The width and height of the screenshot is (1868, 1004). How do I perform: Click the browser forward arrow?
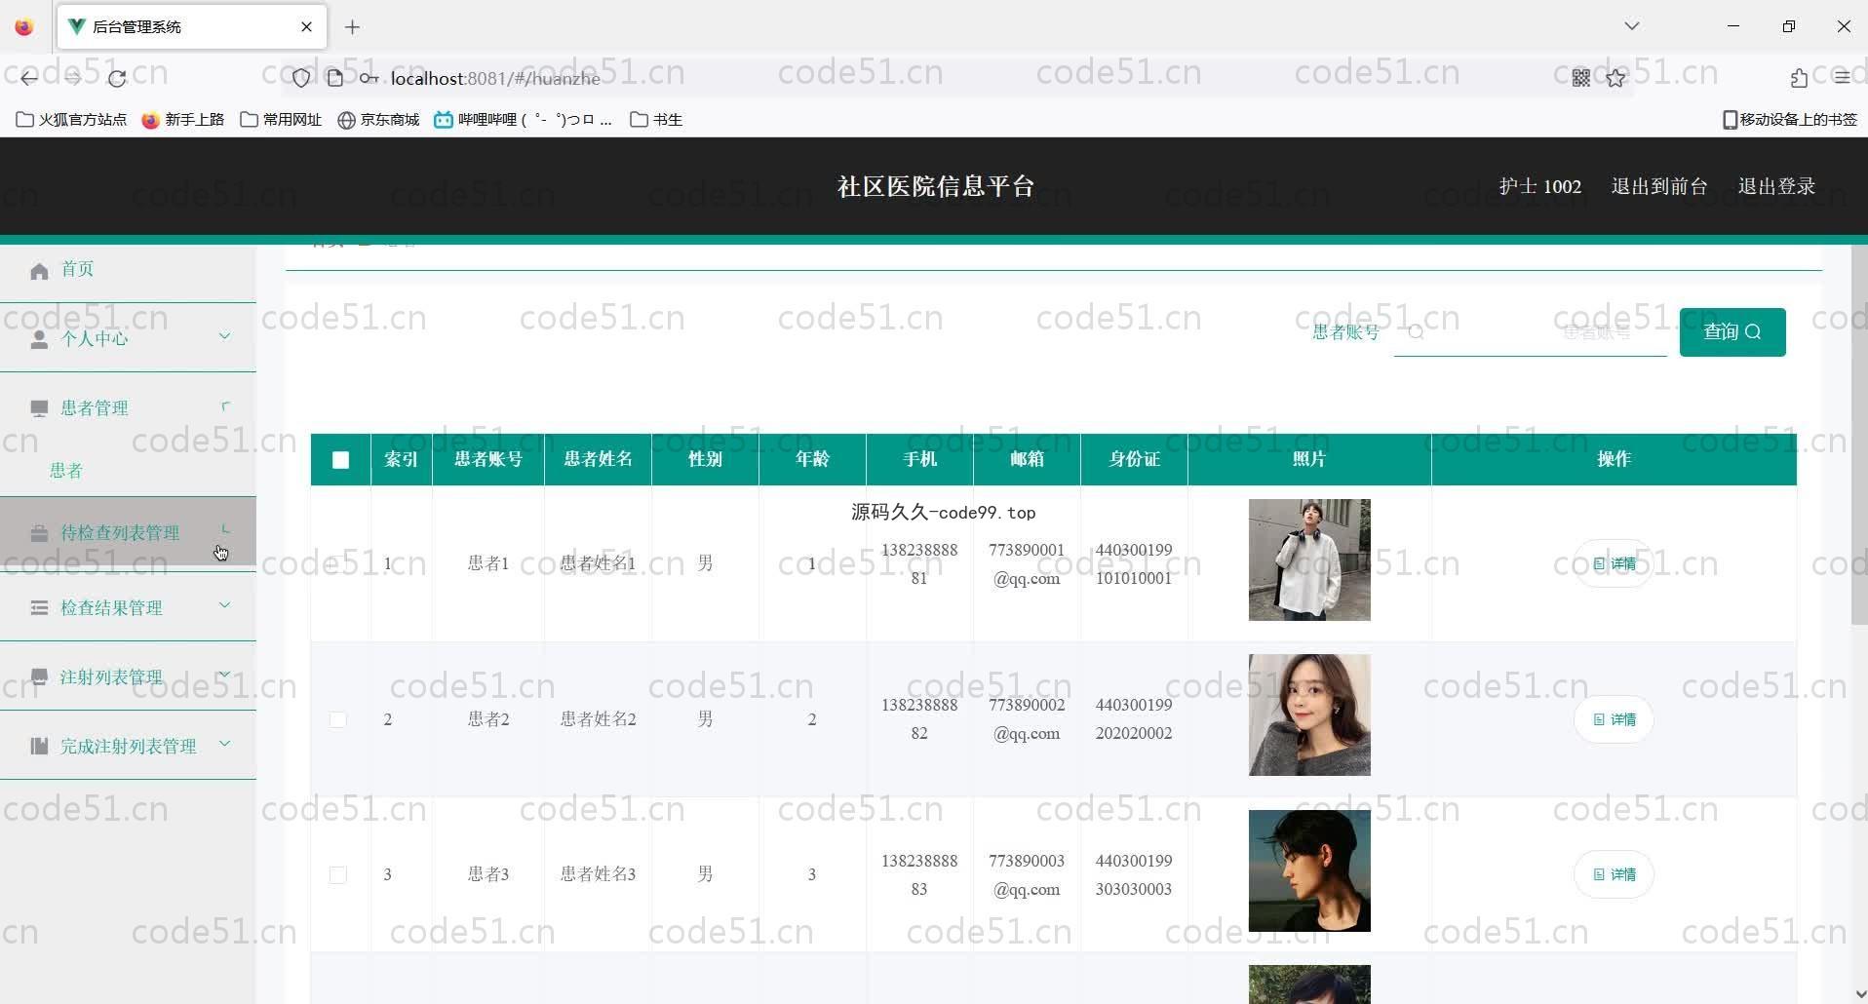[73, 78]
